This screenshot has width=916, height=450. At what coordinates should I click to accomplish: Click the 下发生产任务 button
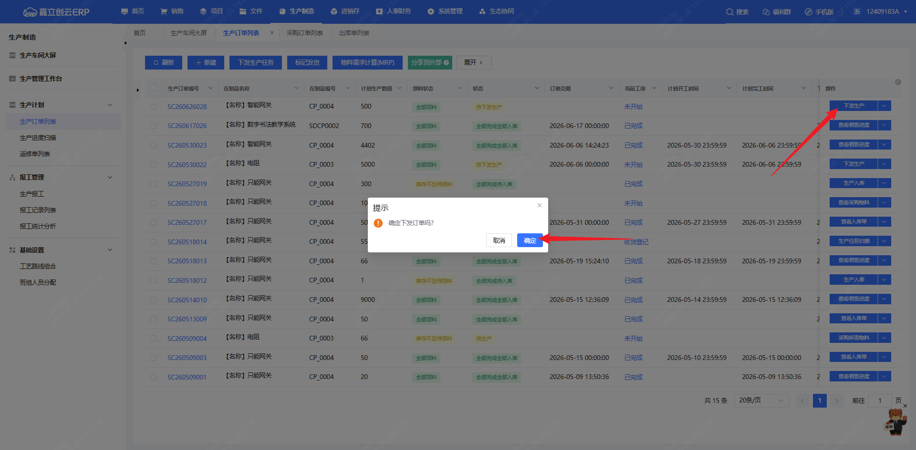[x=256, y=62]
